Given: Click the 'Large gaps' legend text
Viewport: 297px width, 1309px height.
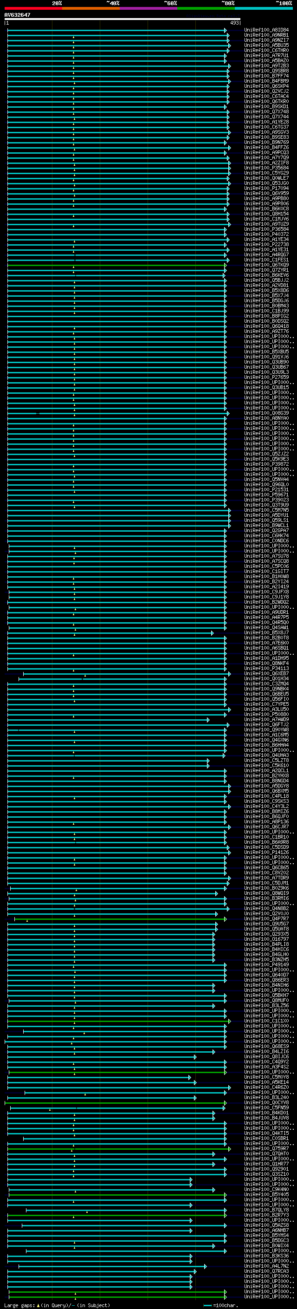Looking at the screenshot, I should coord(57,1305).
